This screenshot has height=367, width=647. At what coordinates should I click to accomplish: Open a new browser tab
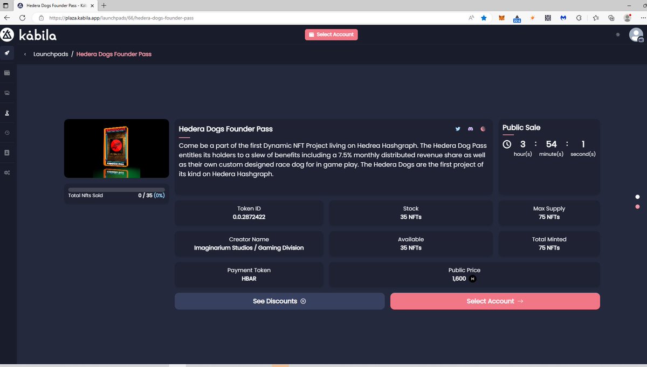click(104, 5)
